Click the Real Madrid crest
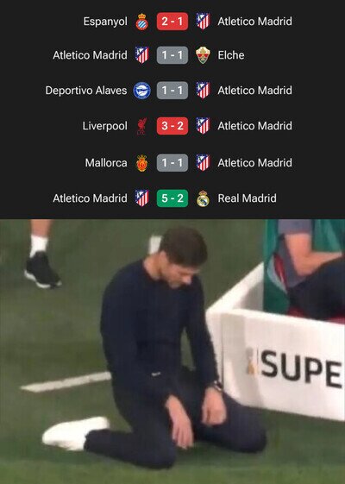This screenshot has width=345, height=484. point(203,198)
